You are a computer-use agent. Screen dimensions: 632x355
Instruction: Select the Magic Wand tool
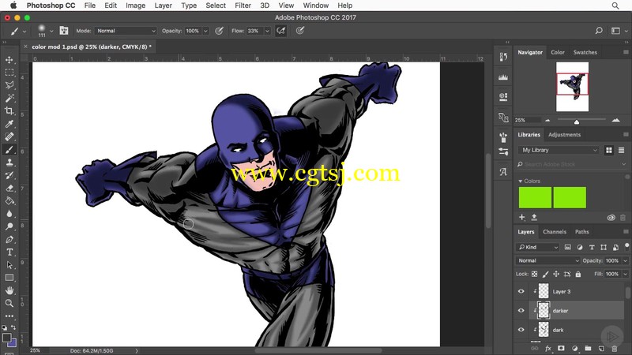coord(9,98)
